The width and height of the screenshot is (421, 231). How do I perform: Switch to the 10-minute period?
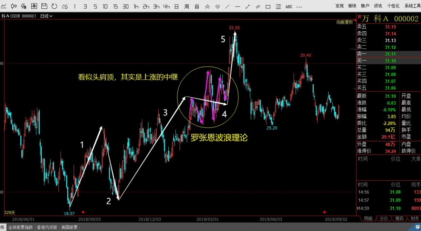click(105, 6)
